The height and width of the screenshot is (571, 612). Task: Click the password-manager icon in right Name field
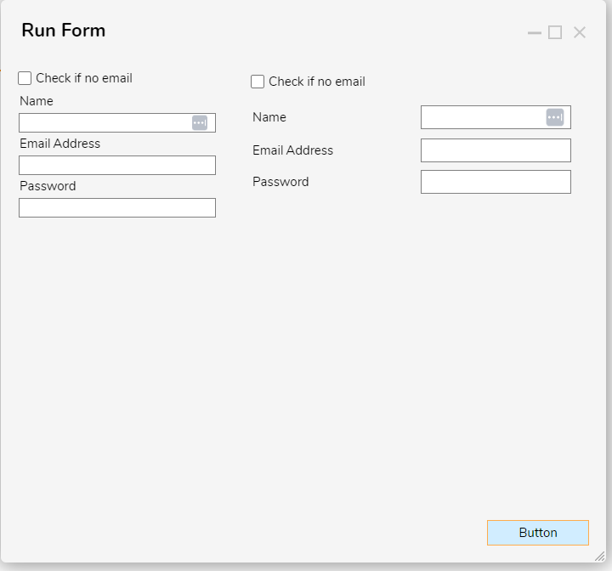554,117
